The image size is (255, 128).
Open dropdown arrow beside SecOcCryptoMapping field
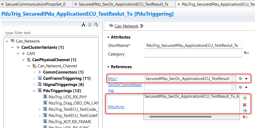click(246, 87)
